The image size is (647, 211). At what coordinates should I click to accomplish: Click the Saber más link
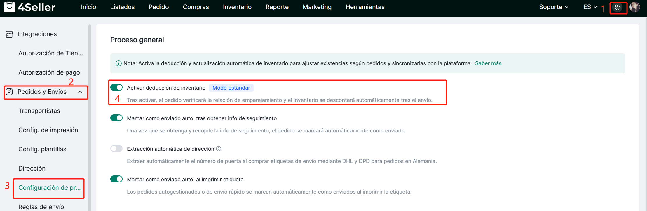(488, 63)
